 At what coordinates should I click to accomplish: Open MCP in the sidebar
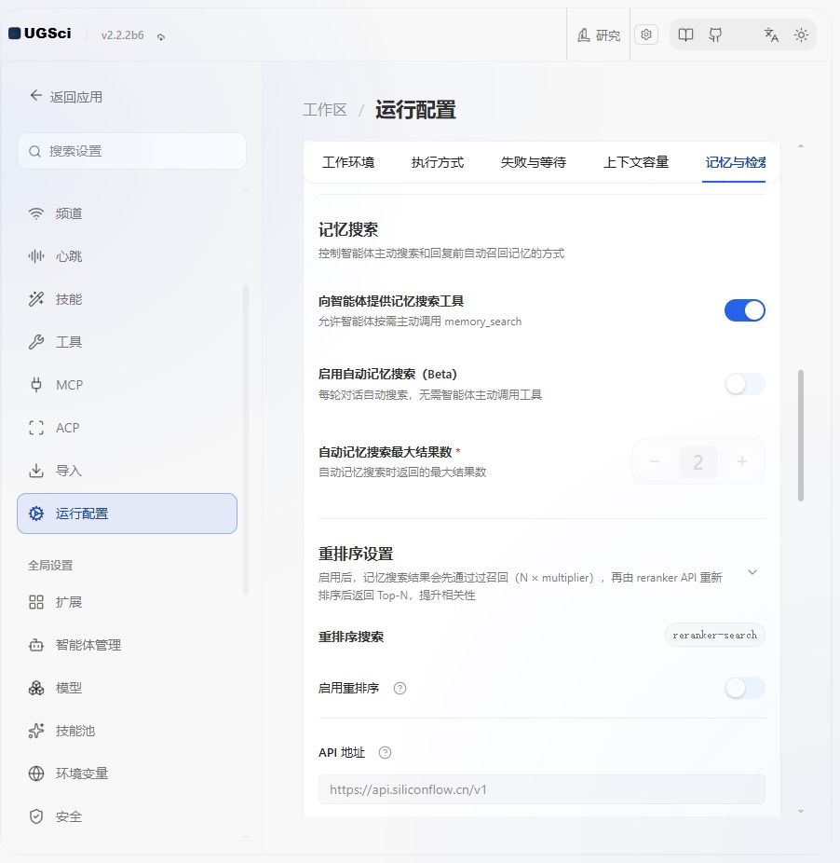127,385
